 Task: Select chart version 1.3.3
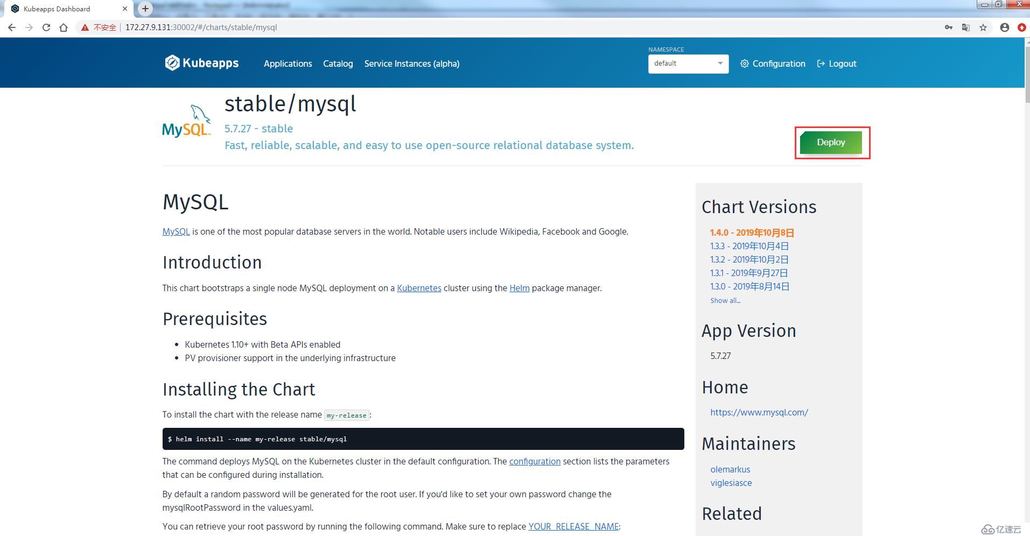tap(749, 246)
